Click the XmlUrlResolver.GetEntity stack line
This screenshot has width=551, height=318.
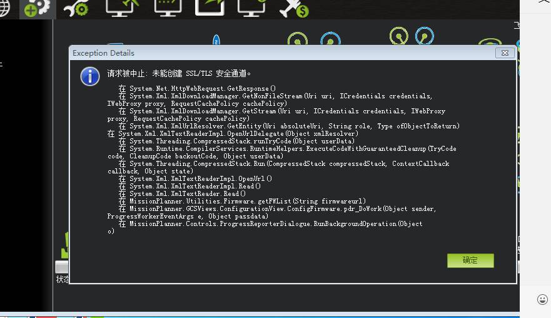[289, 126]
